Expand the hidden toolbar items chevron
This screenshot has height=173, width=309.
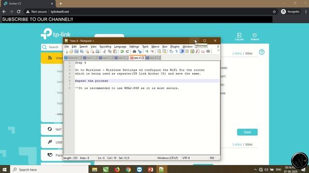click(218, 51)
